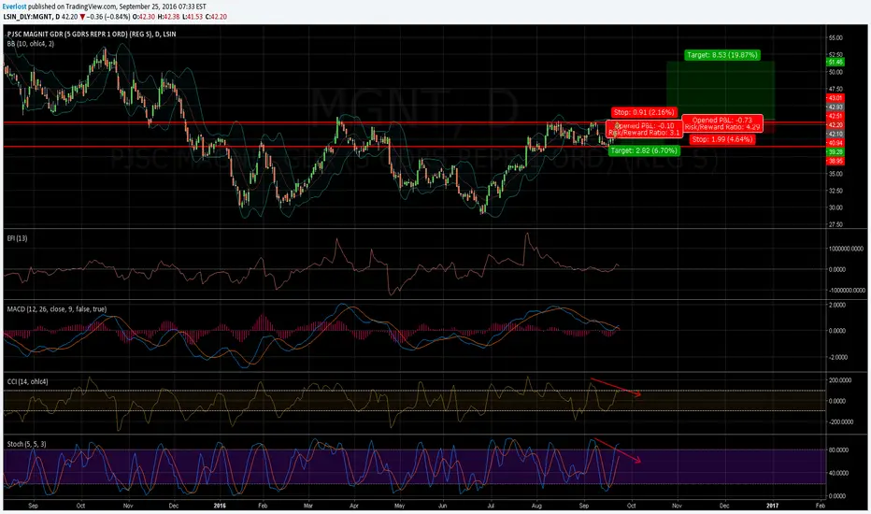Click the Aug label on time axis
The width and height of the screenshot is (871, 514).
pos(536,506)
